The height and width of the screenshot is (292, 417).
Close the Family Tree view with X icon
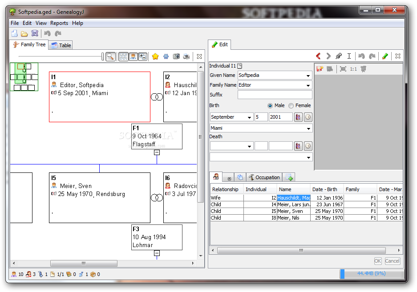coord(199,56)
